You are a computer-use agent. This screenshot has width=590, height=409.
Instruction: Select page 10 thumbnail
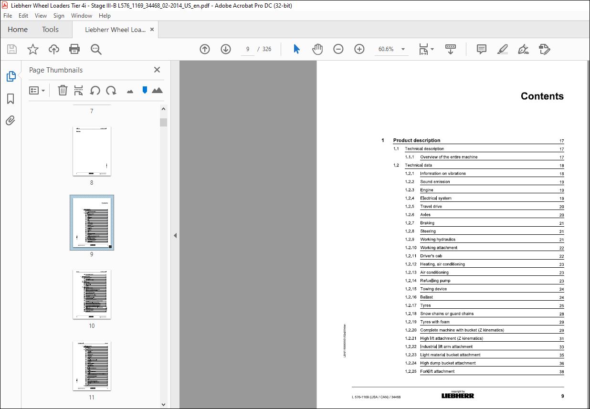click(x=92, y=294)
